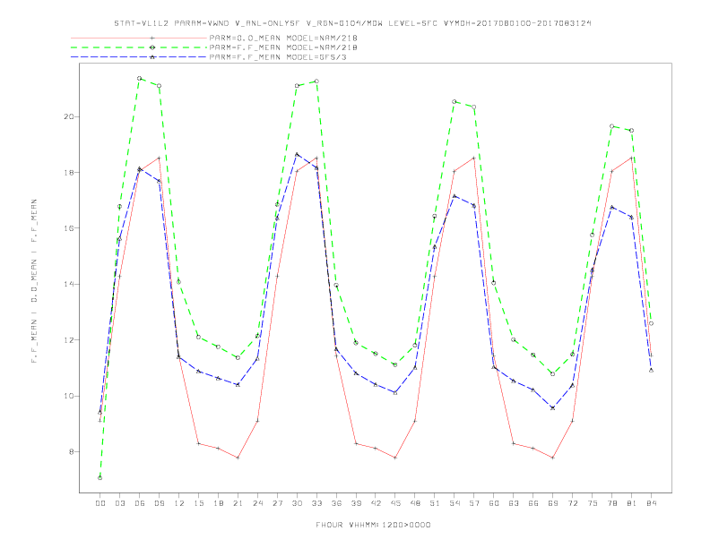Click x-axis tick label 12
This screenshot has height=548, width=710.
(x=179, y=503)
